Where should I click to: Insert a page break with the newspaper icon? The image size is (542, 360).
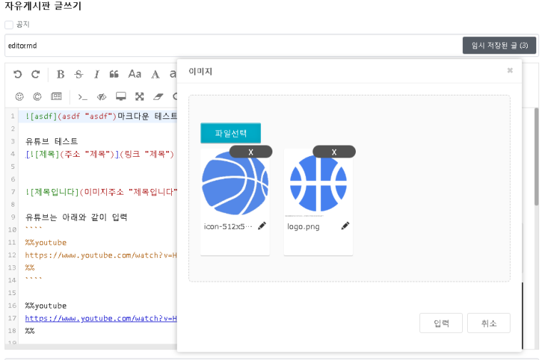tap(56, 96)
